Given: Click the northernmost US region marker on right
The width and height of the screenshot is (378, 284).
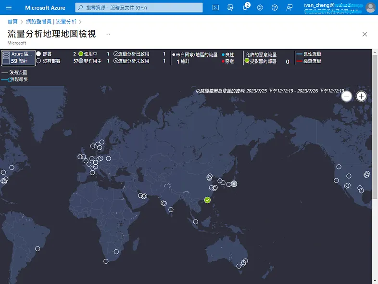Looking at the screenshot, I should click(339, 167).
